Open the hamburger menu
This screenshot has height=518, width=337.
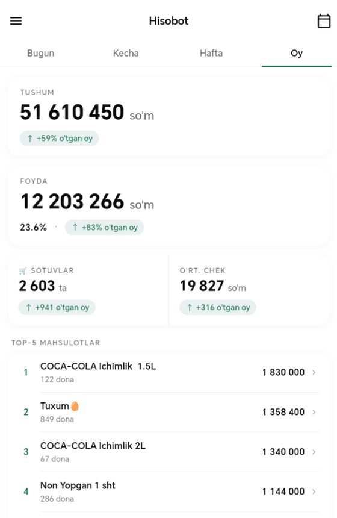[x=16, y=21]
